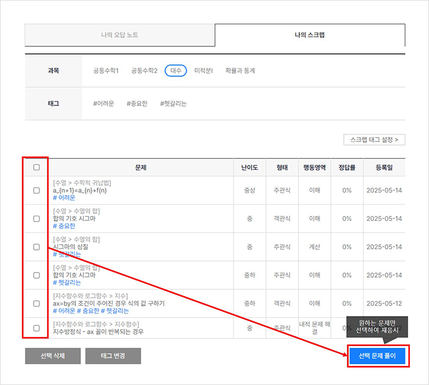Click the 문제 column header

pyautogui.click(x=141, y=168)
